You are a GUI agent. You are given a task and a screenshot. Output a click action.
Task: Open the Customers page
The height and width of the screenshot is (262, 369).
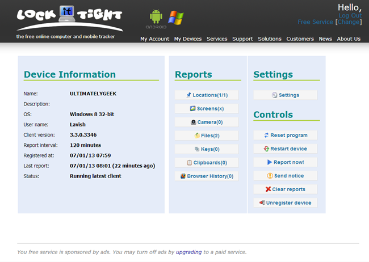pos(300,39)
